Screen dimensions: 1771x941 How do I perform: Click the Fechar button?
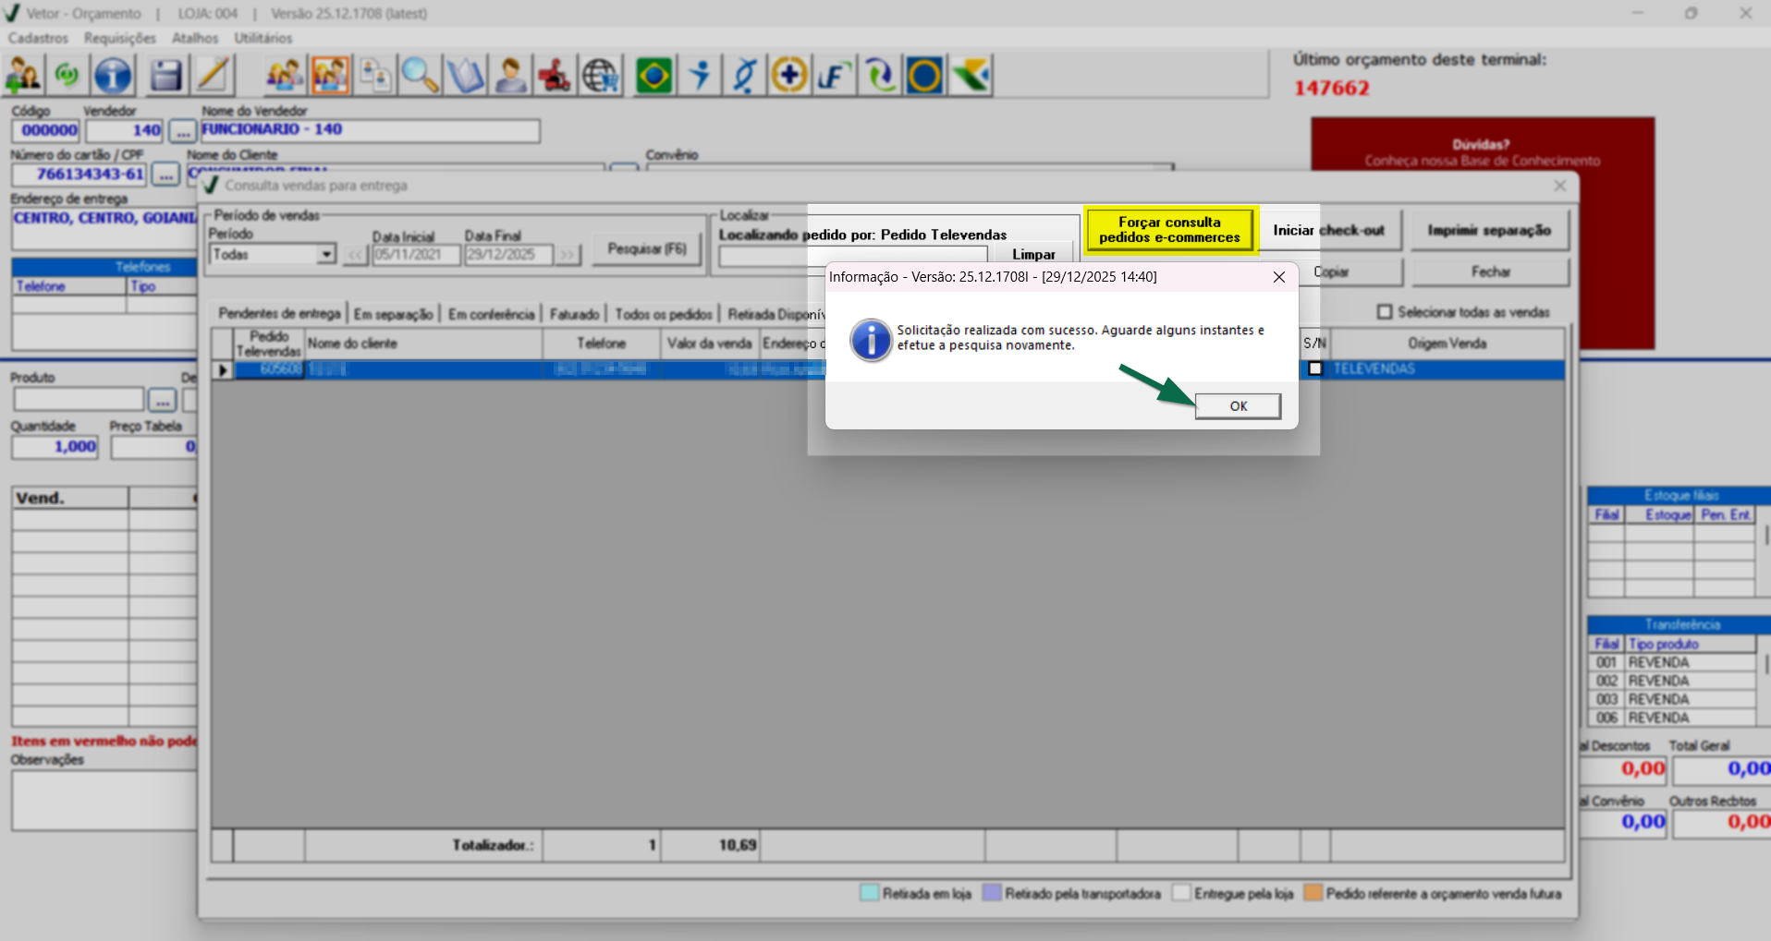[x=1490, y=271]
